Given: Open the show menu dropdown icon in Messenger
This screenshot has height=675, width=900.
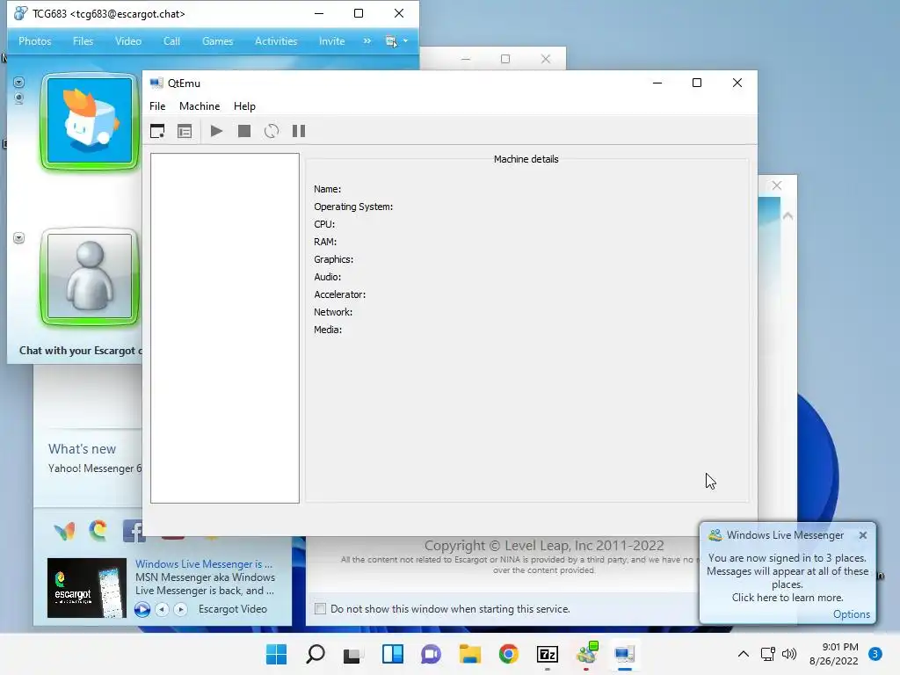Looking at the screenshot, I should 396,41.
